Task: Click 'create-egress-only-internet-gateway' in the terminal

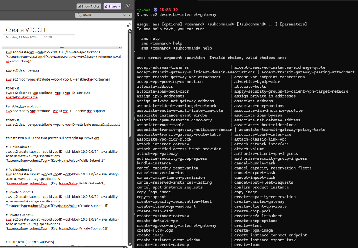Action: point(176,226)
